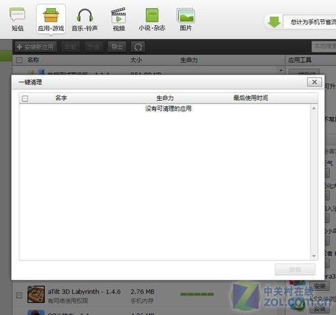Open the 图片 pictures section
Viewport: 336px width, 315px height.
coord(185,19)
